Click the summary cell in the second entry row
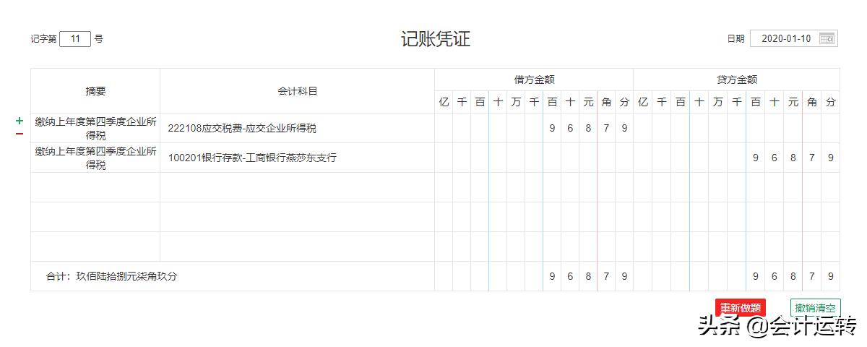 click(x=95, y=158)
